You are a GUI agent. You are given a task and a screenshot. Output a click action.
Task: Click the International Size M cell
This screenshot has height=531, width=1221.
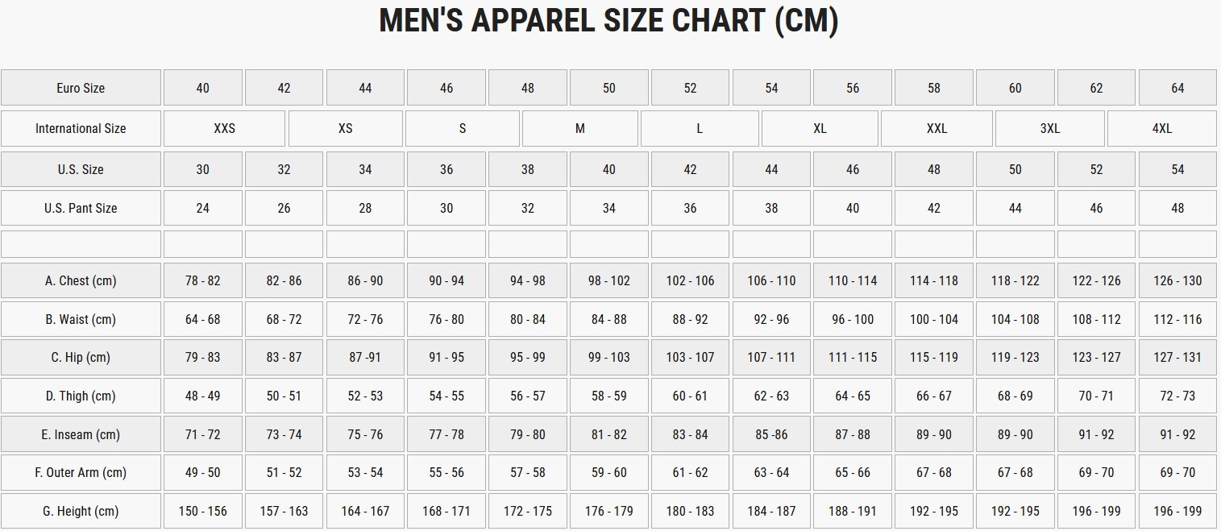(580, 129)
